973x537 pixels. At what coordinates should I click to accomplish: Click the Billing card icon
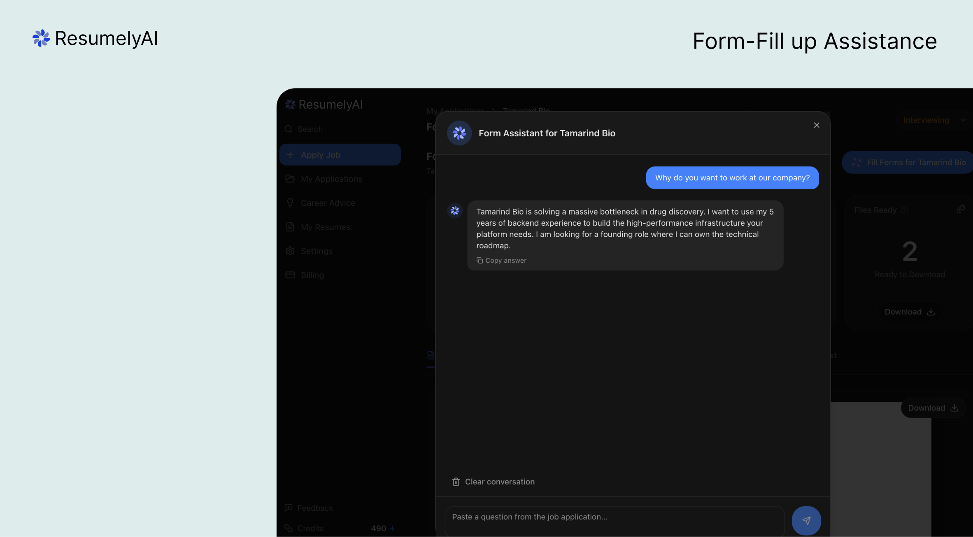pos(290,275)
